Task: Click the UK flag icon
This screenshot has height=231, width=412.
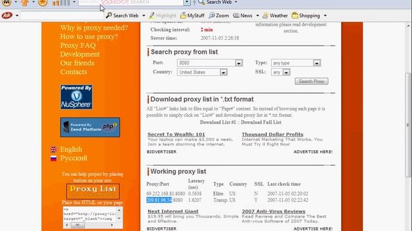Action: click(53, 150)
